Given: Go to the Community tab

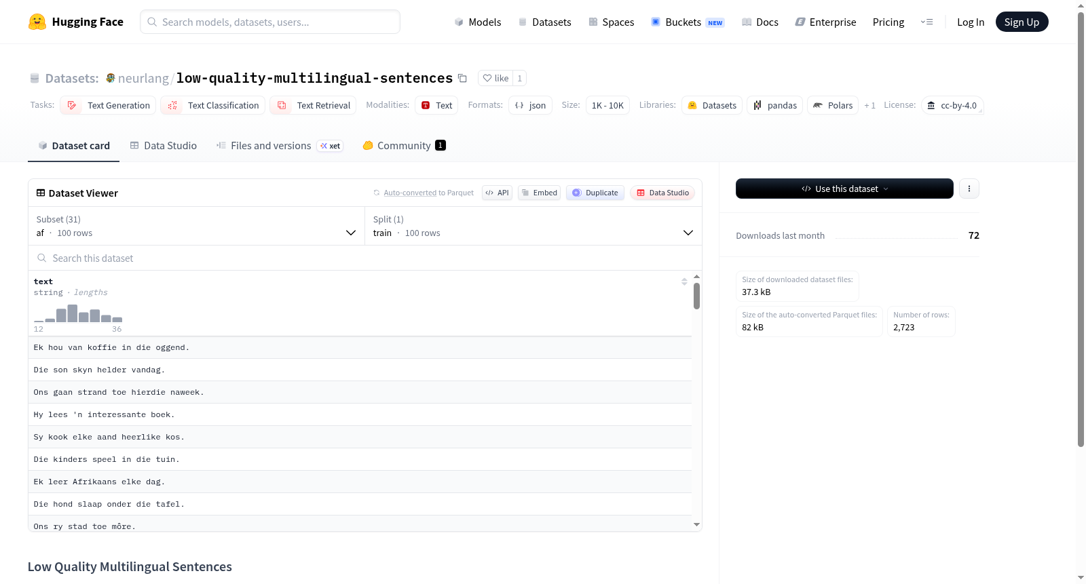Looking at the screenshot, I should tap(404, 145).
